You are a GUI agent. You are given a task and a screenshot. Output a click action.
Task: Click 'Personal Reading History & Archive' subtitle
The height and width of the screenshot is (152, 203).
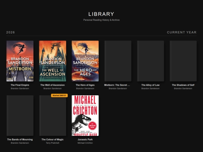click(x=101, y=20)
